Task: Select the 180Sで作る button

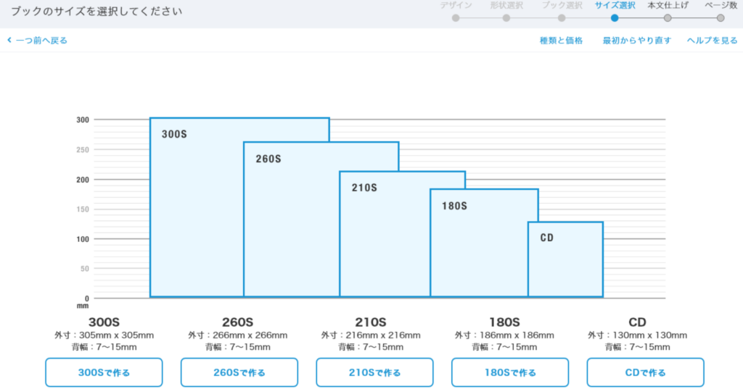Action: click(510, 372)
